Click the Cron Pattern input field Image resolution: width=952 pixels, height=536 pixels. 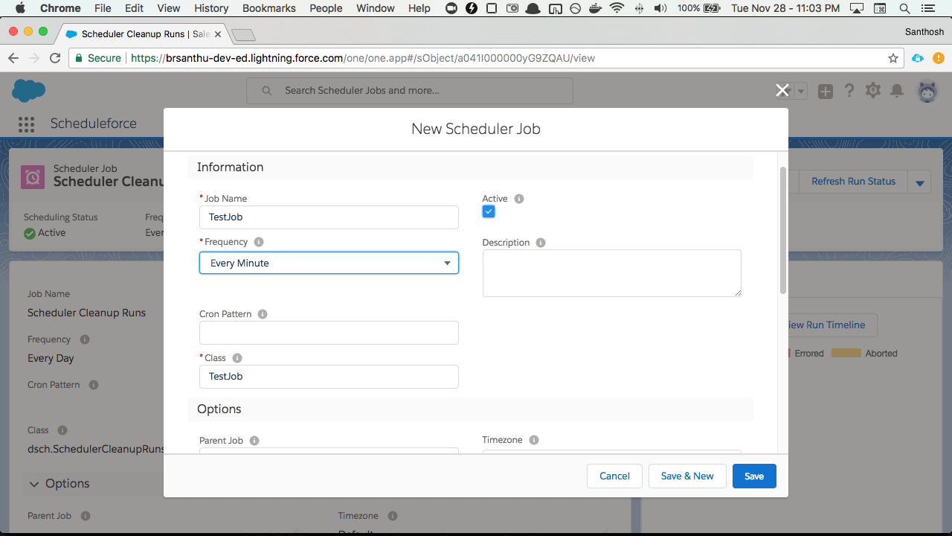[329, 333]
